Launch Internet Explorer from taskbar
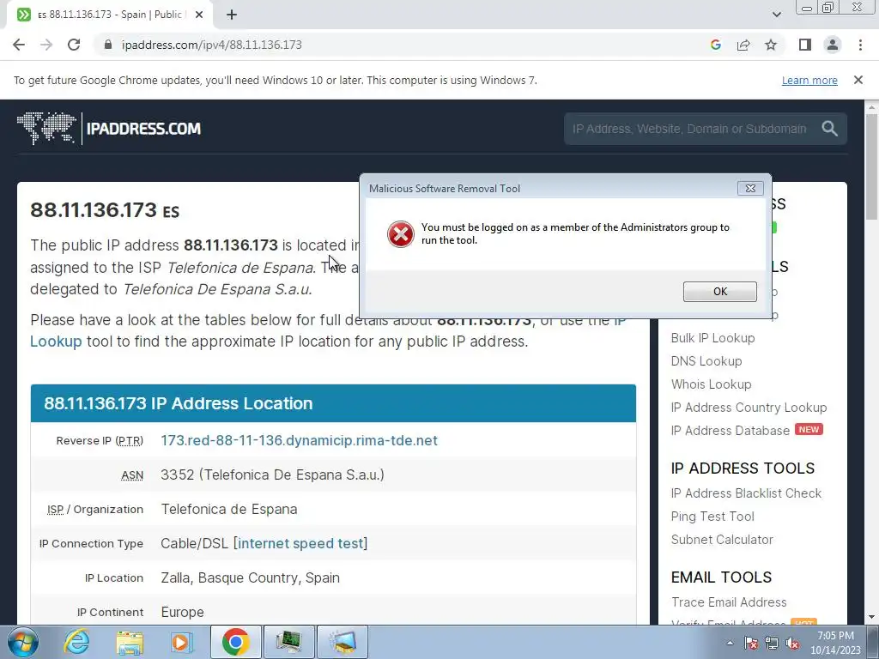Image resolution: width=879 pixels, height=659 pixels. pyautogui.click(x=76, y=642)
